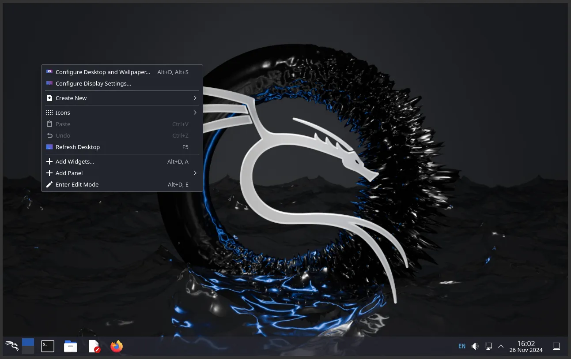Launch Firefox from the taskbar
Viewport: 571px width, 359px height.
[x=117, y=346]
